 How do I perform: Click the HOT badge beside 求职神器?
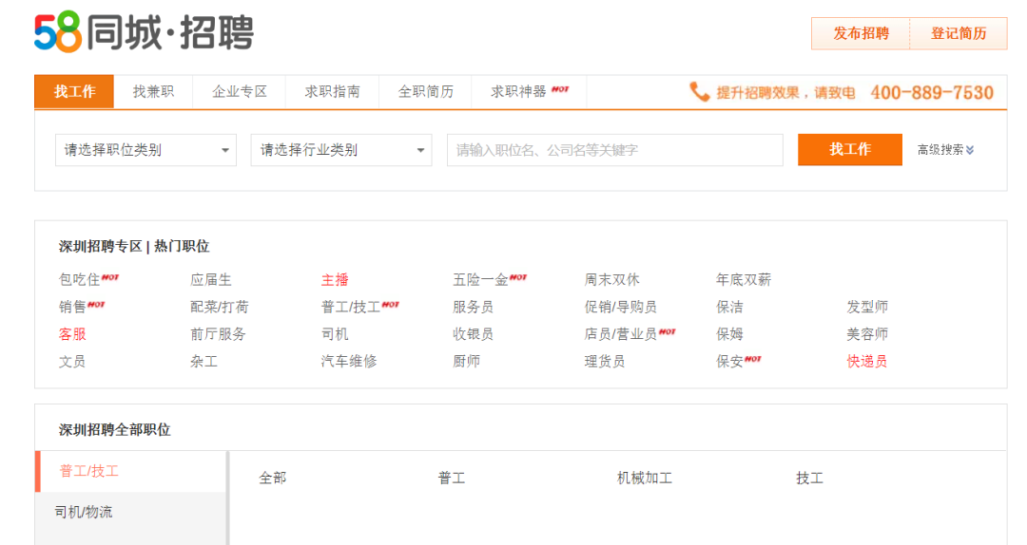[x=560, y=89]
